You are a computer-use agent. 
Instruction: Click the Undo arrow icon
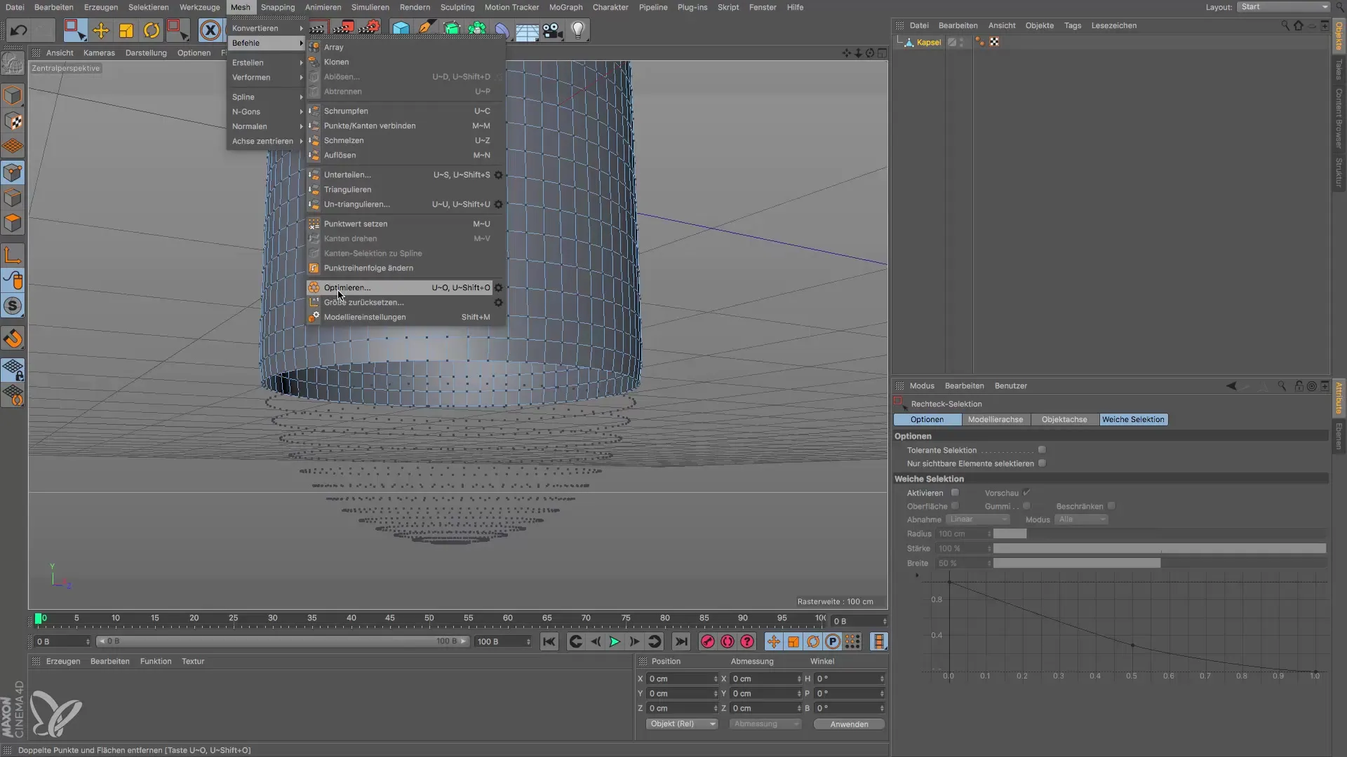tap(19, 30)
